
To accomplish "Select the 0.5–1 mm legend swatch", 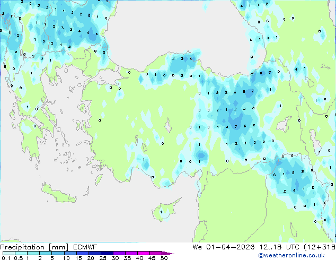I will pyautogui.click(x=21, y=253).
